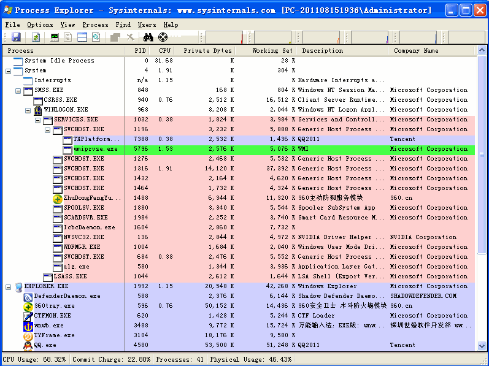Screen dimensions: 489x366
Task: Click the QQ.exe penguin icon
Action: coord(28,345)
